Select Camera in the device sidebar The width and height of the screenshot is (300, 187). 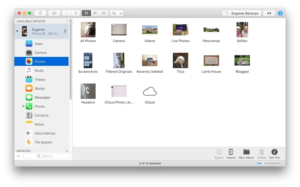click(40, 53)
